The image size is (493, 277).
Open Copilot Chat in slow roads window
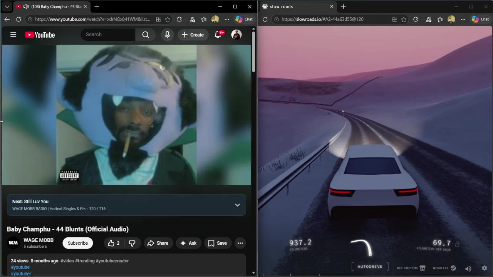click(x=480, y=19)
